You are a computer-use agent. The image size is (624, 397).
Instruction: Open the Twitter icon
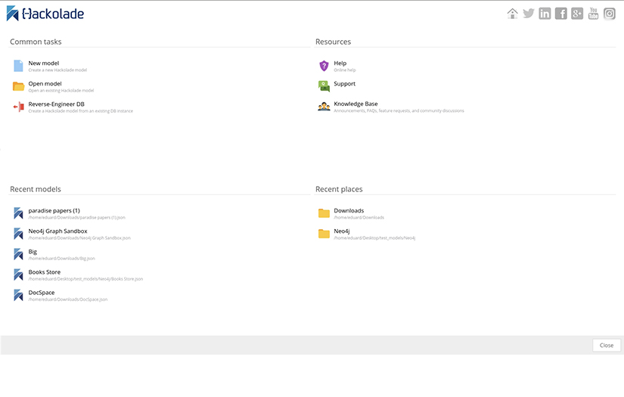(529, 14)
